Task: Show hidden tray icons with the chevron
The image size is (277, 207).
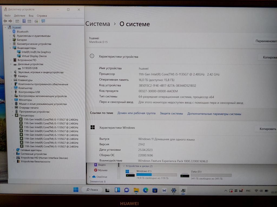Action: tap(226, 191)
